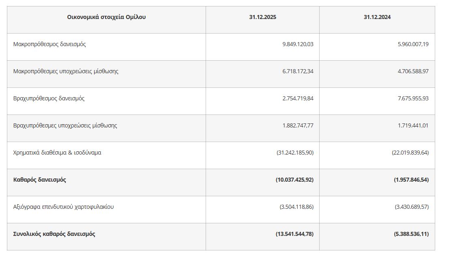This screenshot has height=263, width=451.
Task: Click the 2.754.719,84 value
Action: [298, 98]
